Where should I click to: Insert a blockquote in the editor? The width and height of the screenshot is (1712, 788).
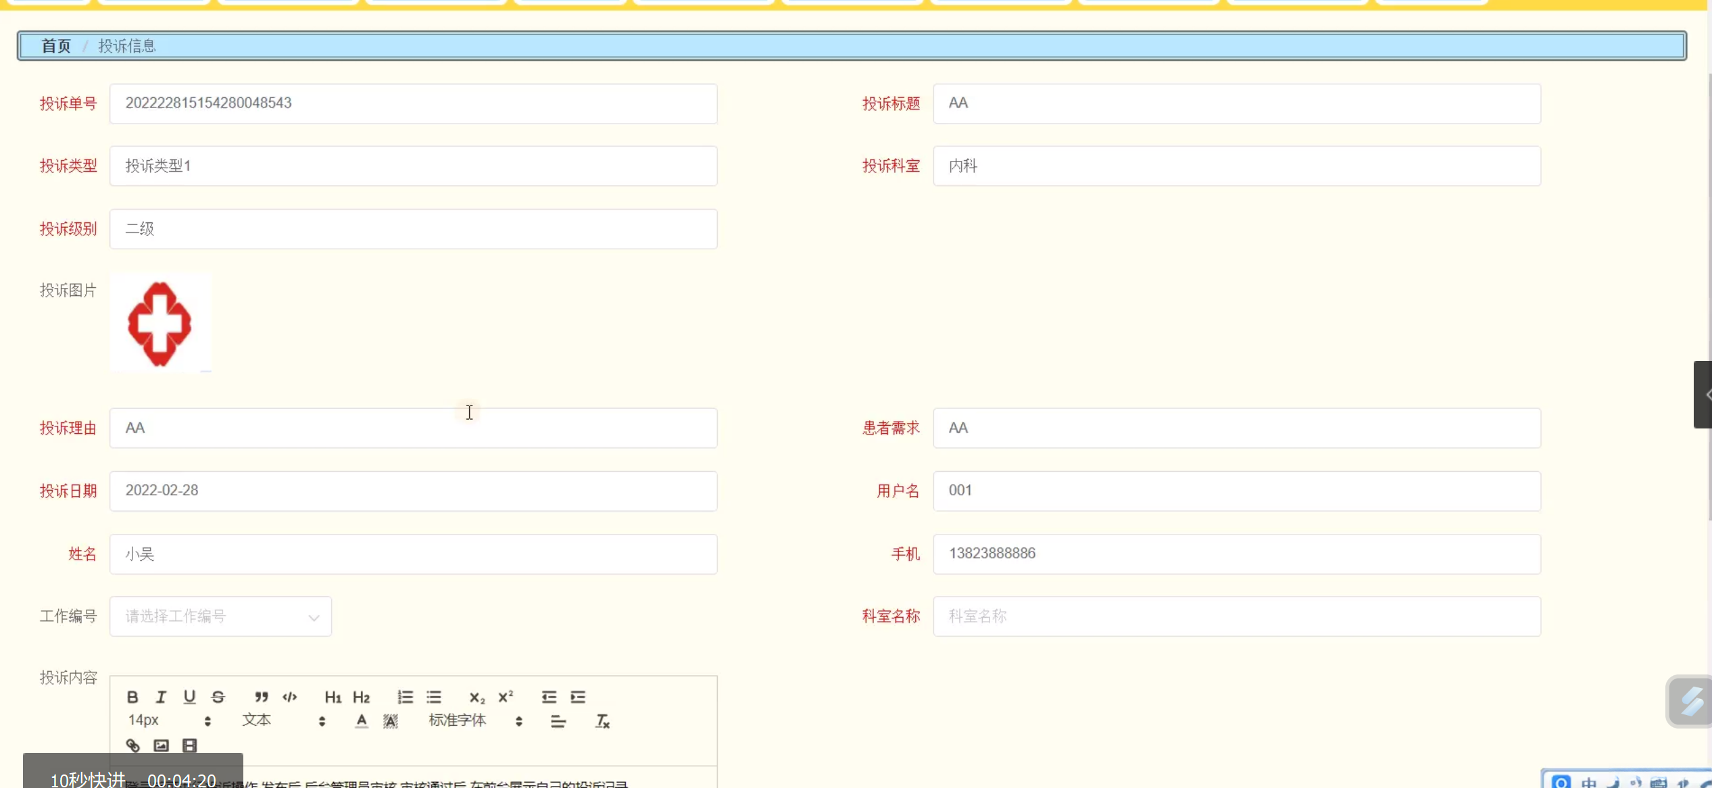pyautogui.click(x=261, y=697)
